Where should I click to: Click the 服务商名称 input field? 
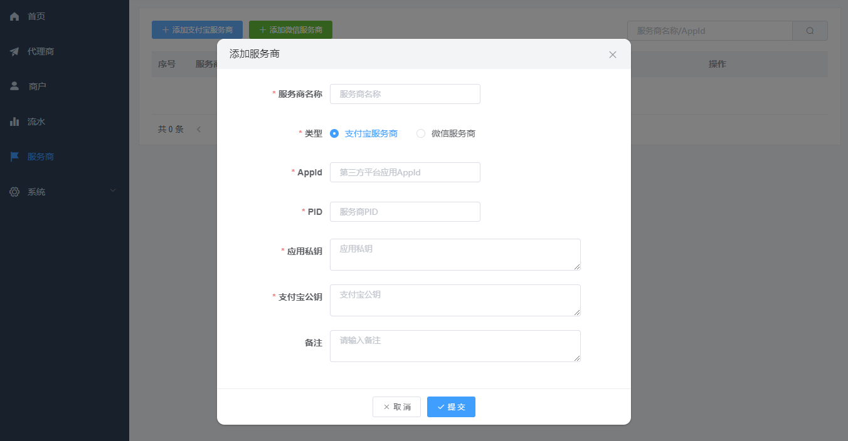pyautogui.click(x=405, y=94)
